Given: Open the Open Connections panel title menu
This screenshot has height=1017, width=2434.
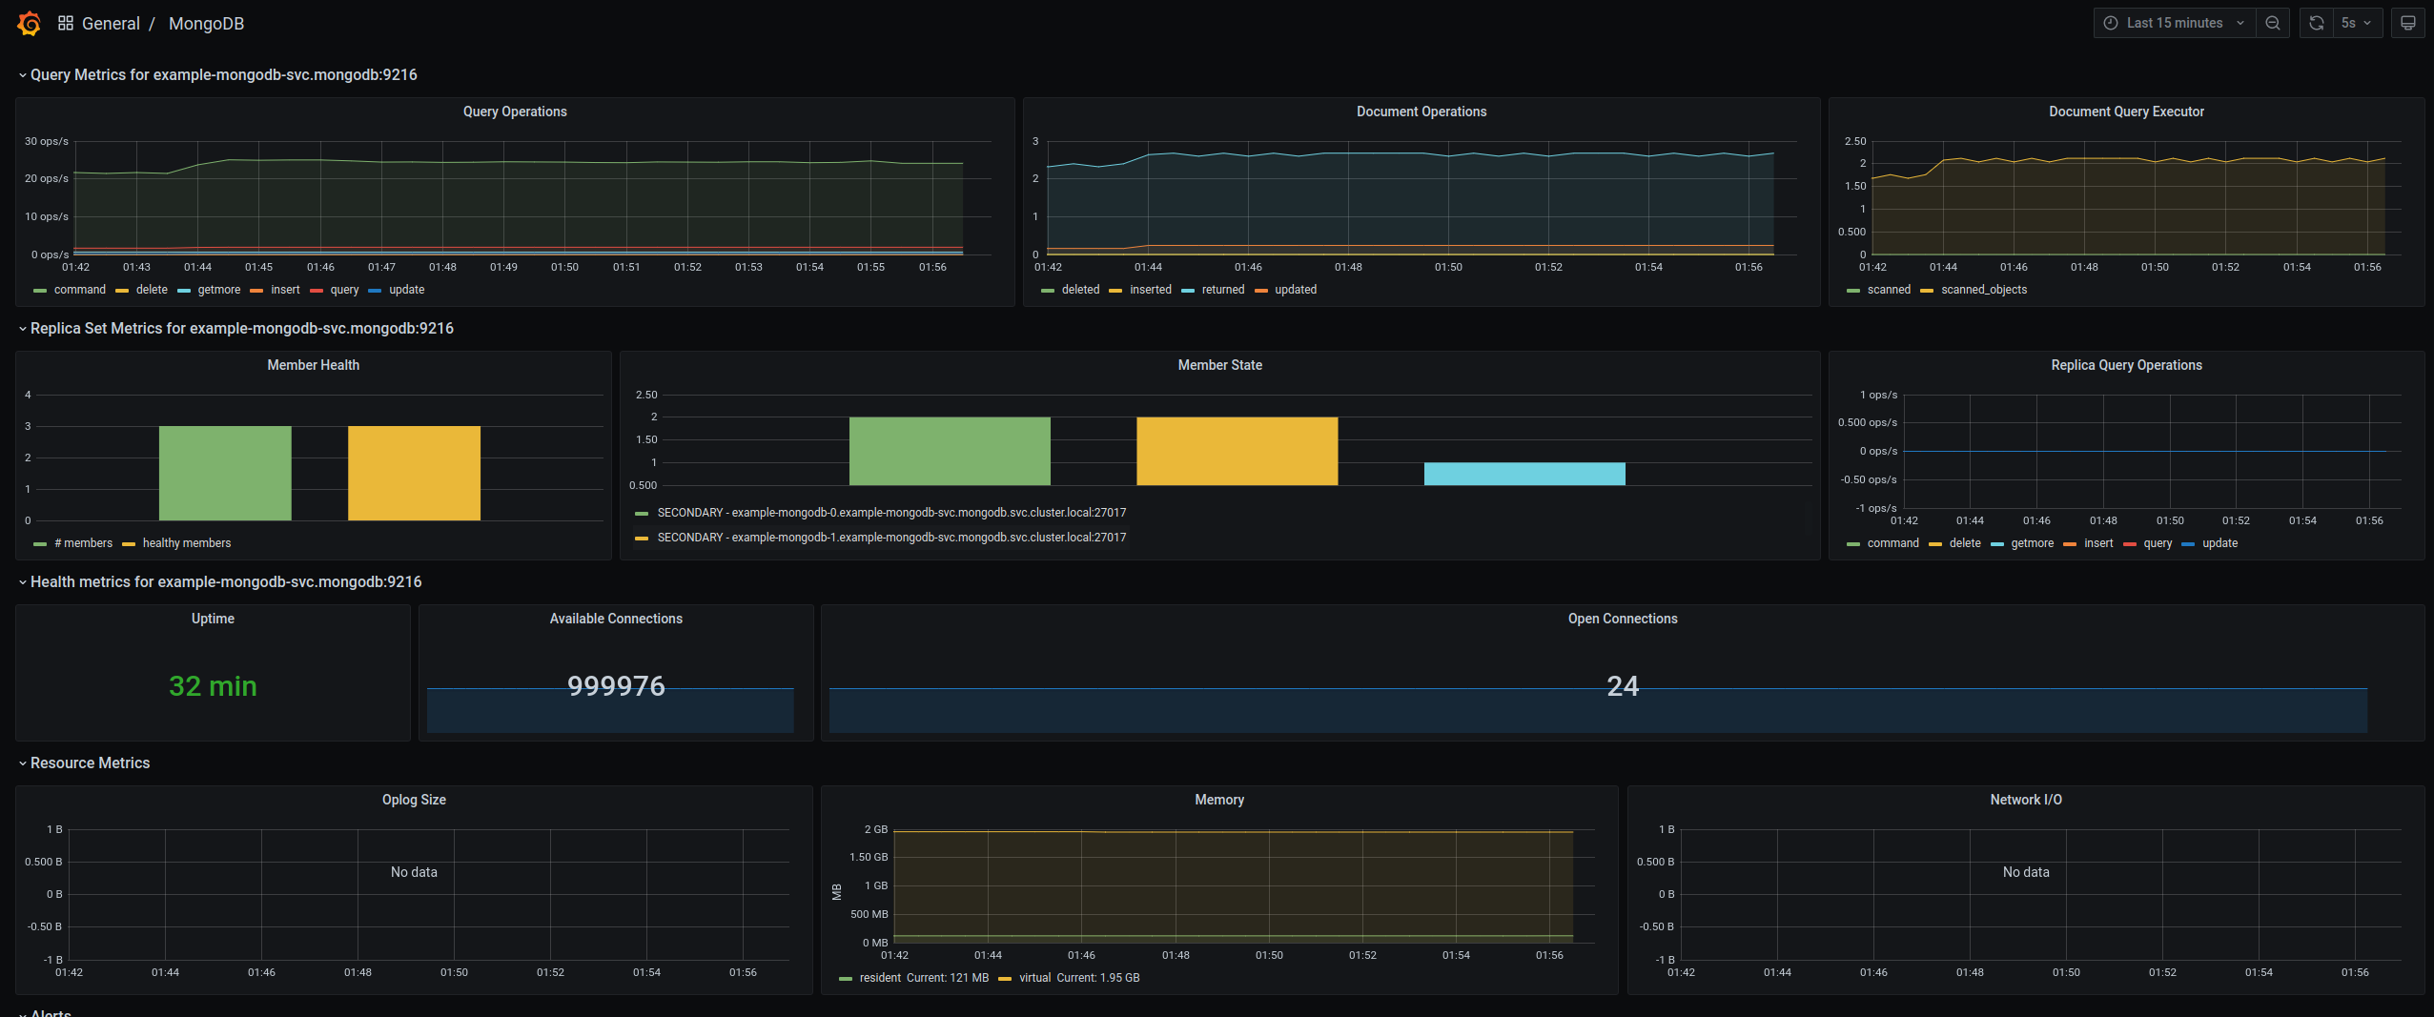Looking at the screenshot, I should point(1622,619).
